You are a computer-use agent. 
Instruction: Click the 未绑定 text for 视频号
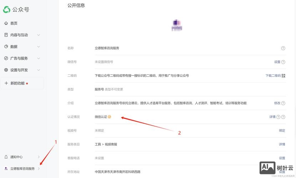tap(99, 131)
